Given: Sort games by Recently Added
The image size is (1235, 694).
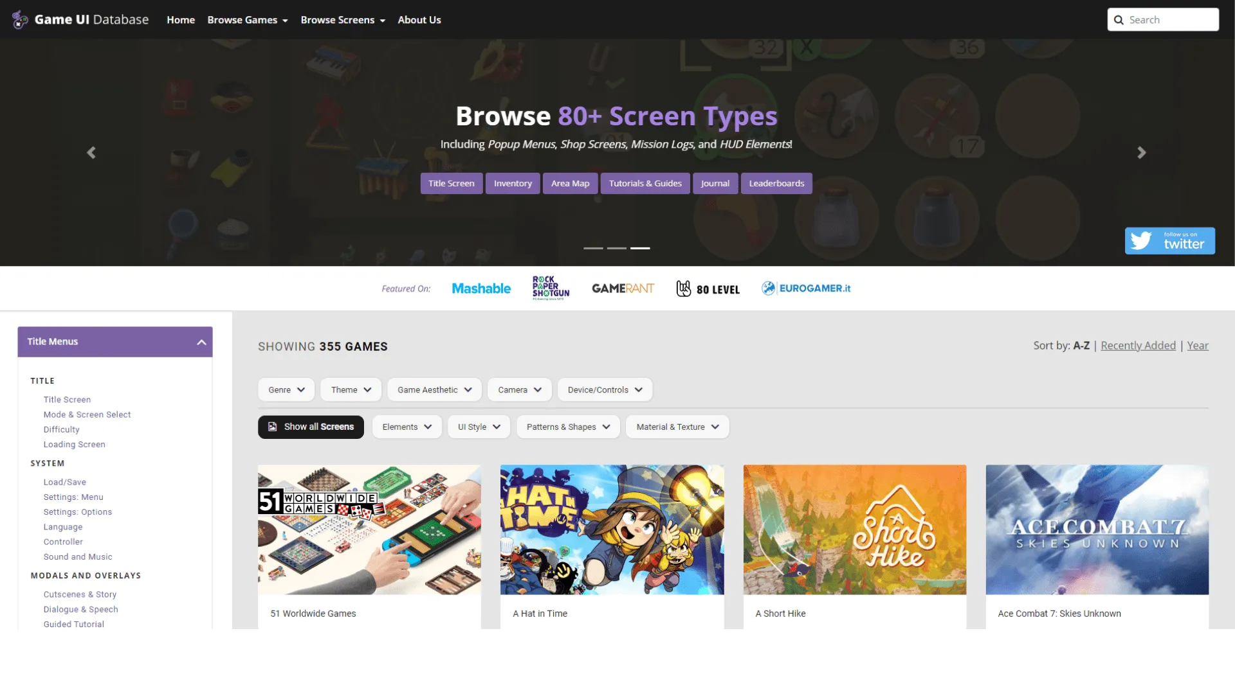Looking at the screenshot, I should click(x=1138, y=346).
